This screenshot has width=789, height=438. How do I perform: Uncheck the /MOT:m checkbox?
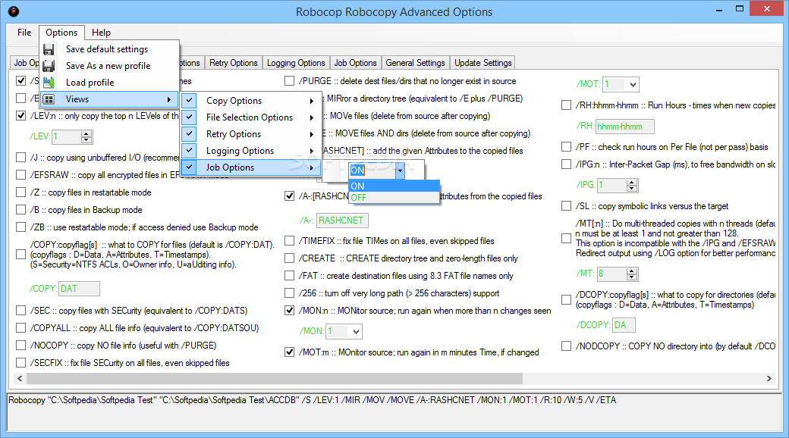(289, 352)
